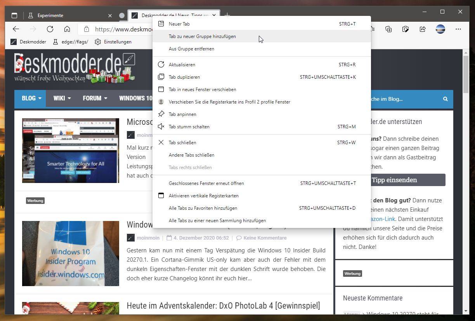Click the grey tab group indicator dot

coord(122,16)
